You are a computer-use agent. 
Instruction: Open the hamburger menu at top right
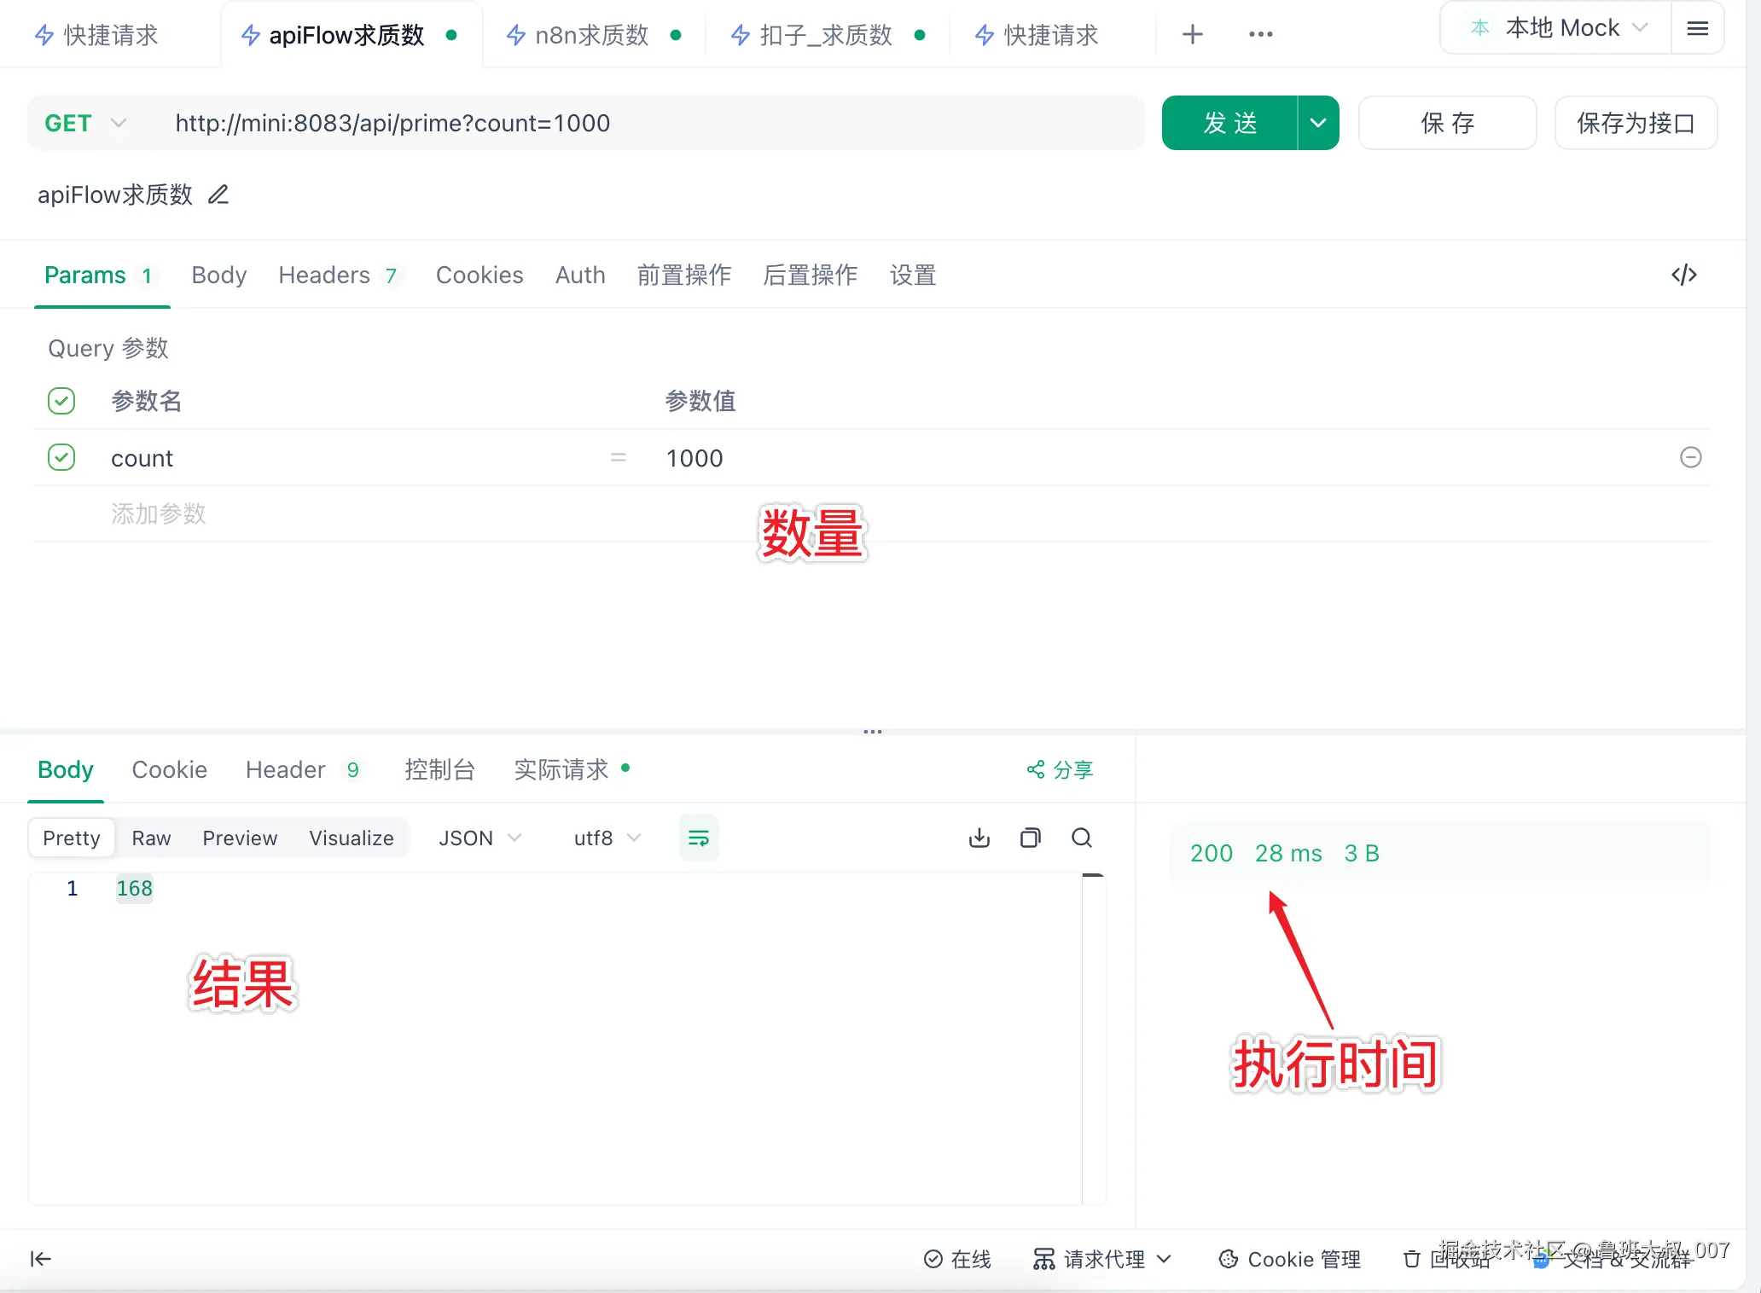[x=1698, y=29]
